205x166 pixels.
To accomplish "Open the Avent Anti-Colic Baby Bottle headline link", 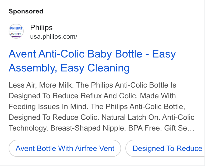I will tap(92, 61).
